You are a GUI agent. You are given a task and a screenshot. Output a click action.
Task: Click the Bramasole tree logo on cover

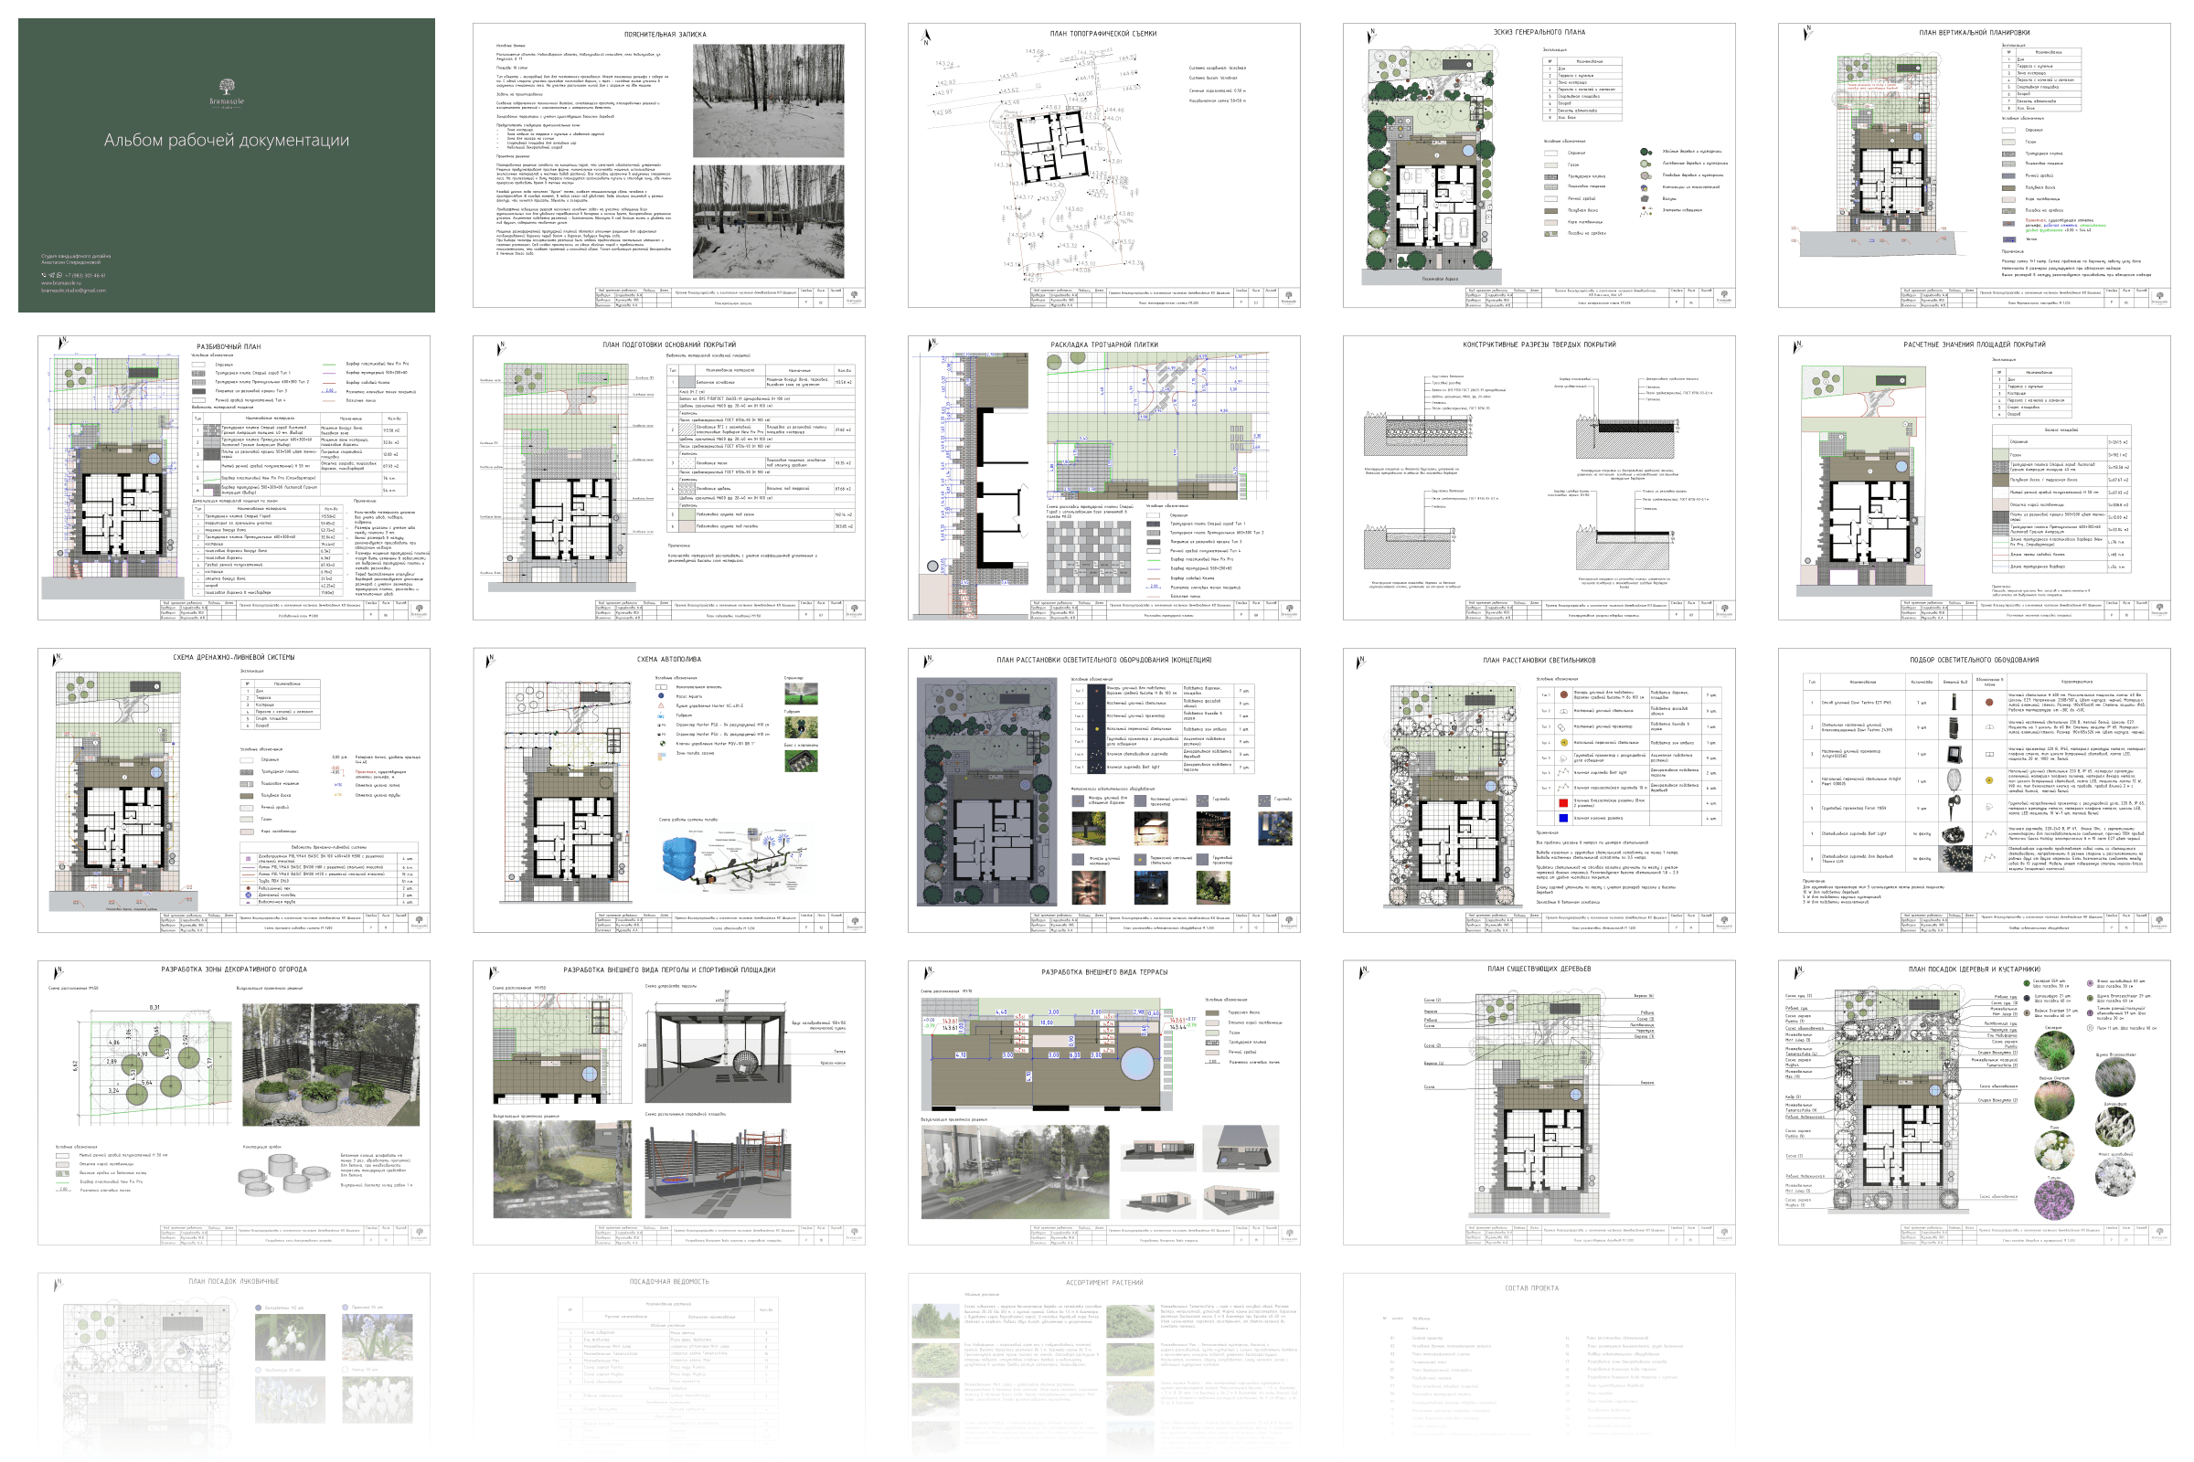[x=227, y=87]
